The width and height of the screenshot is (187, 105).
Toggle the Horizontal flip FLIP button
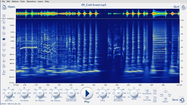(147, 90)
